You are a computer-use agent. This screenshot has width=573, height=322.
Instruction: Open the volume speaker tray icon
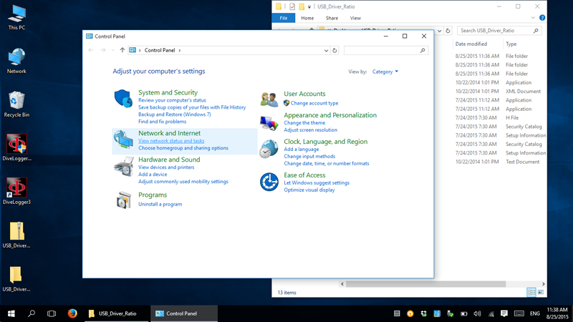click(x=477, y=313)
